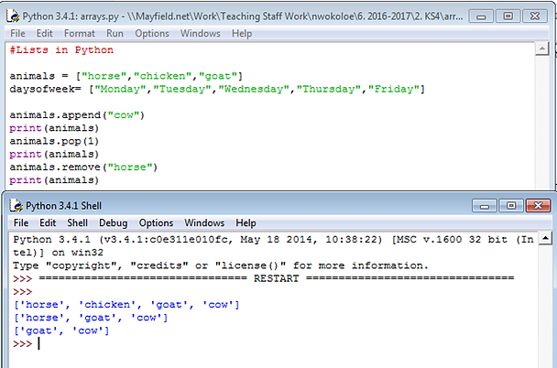Close the arrays.py editor window
This screenshot has height=368, width=557.
pyautogui.click(x=535, y=16)
